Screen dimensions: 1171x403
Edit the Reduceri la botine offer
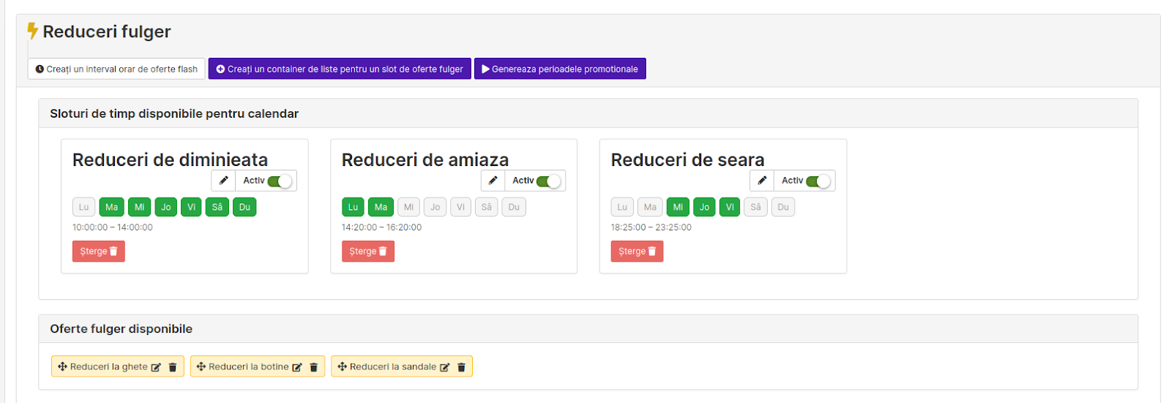pos(297,367)
